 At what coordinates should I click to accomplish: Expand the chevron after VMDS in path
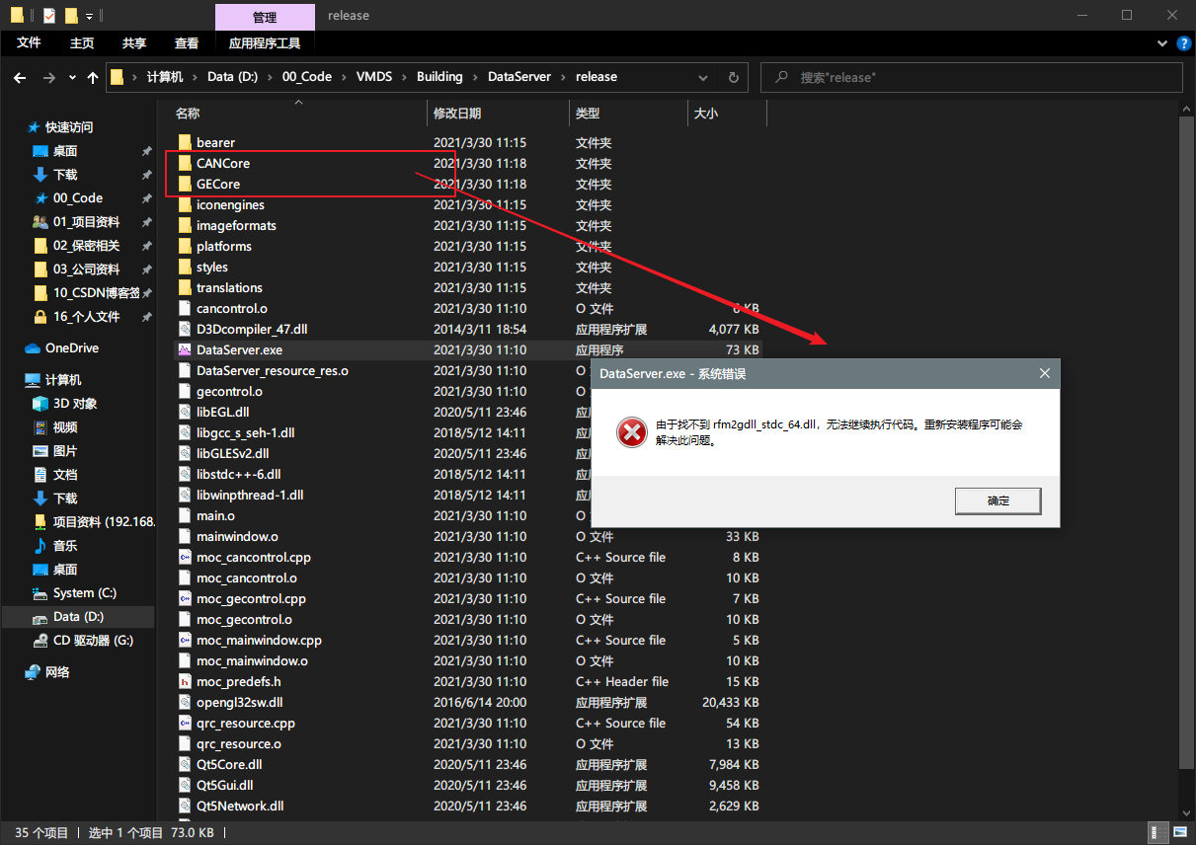coord(404,77)
